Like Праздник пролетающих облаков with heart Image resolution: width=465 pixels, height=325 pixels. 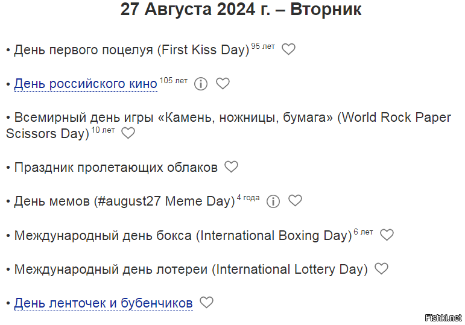(x=232, y=166)
